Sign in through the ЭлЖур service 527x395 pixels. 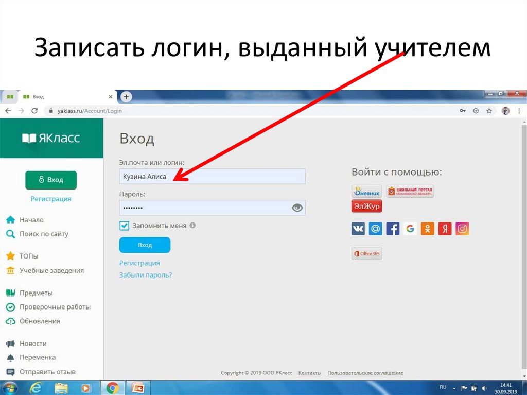click(x=366, y=205)
